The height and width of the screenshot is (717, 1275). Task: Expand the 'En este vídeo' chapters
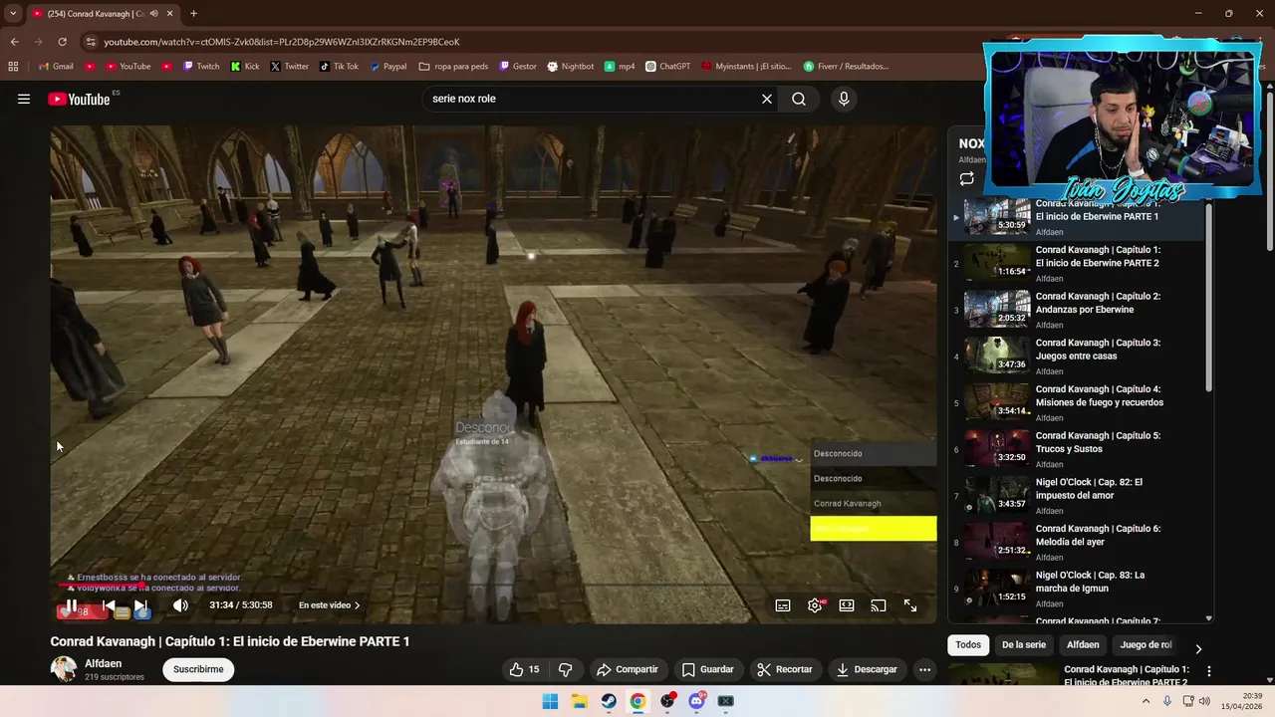[330, 605]
